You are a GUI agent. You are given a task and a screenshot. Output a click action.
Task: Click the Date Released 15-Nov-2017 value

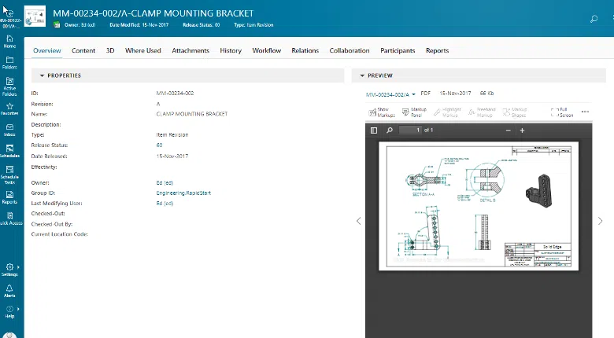[x=172, y=156]
